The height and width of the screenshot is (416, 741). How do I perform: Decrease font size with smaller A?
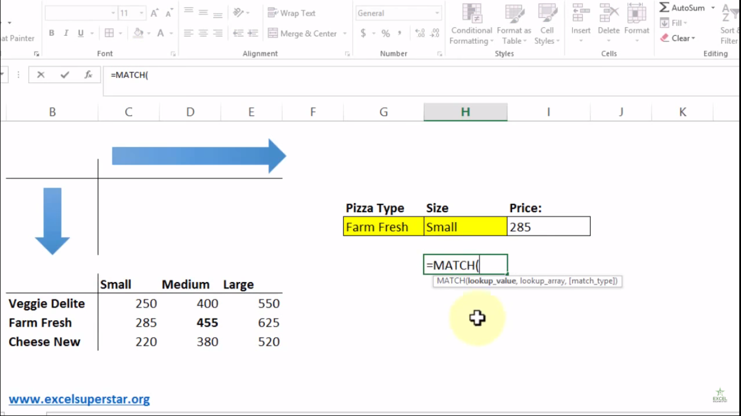pos(169,13)
